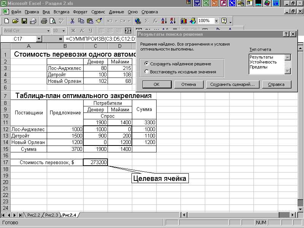Click the Print icon in the toolbar

click(x=44, y=21)
